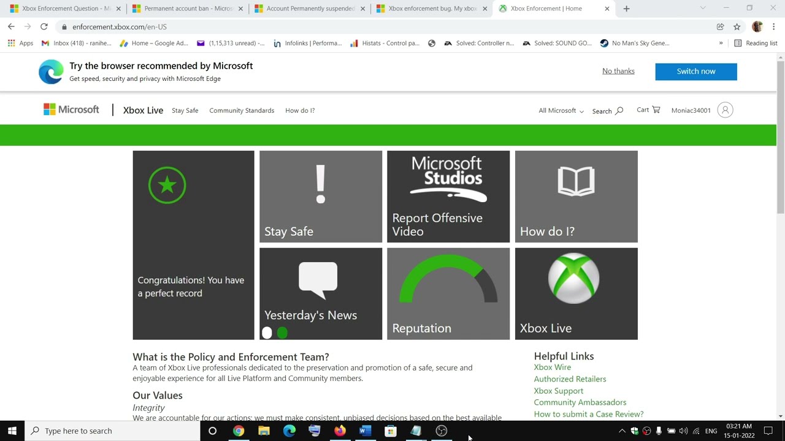
Task: Open the tab search dropdown arrow
Action: coord(703,8)
